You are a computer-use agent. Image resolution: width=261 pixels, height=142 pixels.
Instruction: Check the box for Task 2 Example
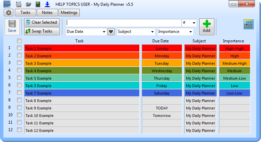(19, 55)
